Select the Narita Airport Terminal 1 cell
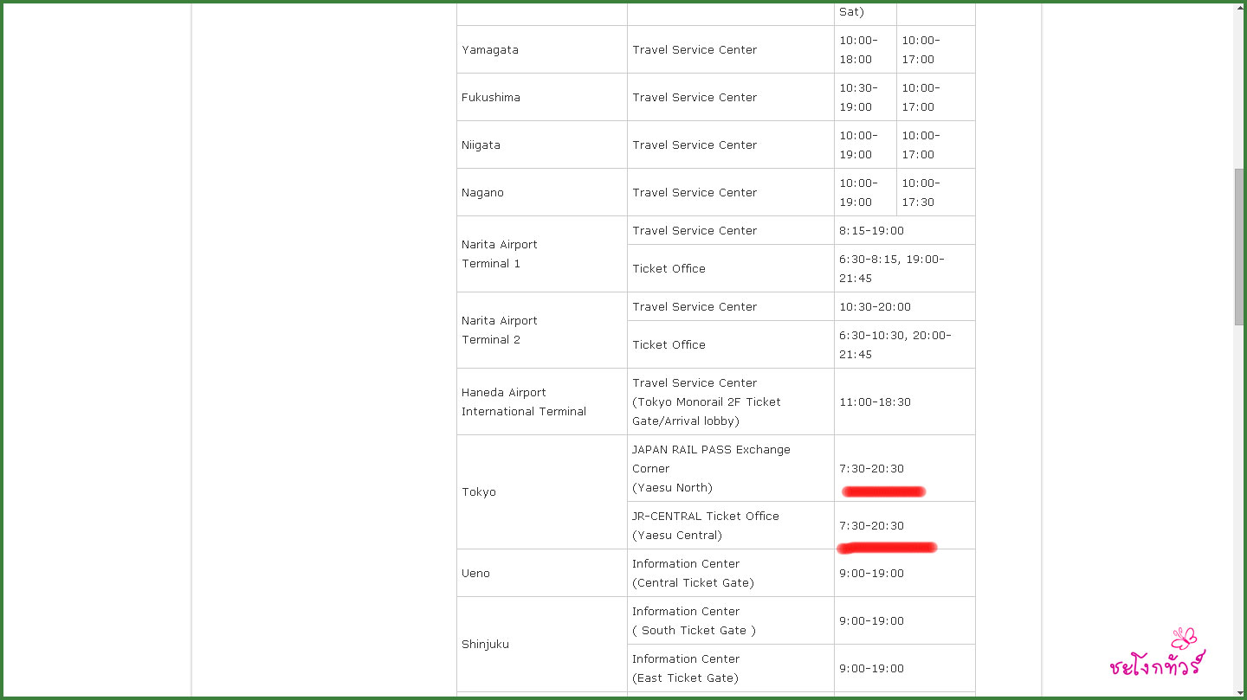The image size is (1247, 700). click(x=542, y=254)
